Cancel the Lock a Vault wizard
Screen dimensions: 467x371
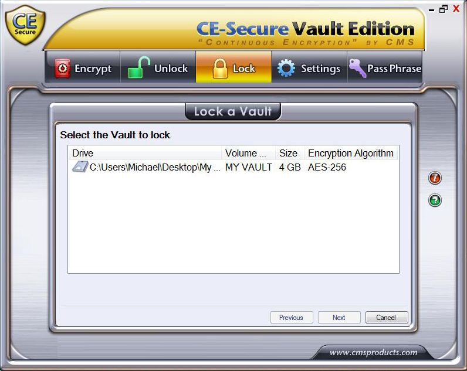coord(387,318)
